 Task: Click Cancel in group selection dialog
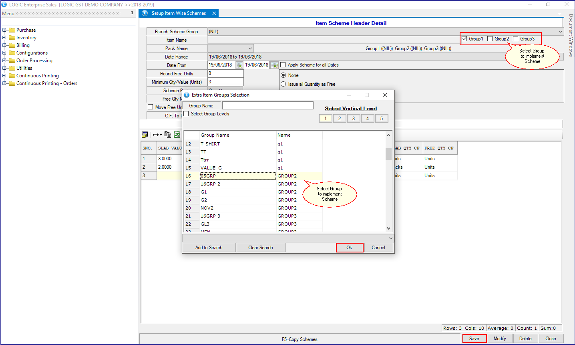click(378, 248)
